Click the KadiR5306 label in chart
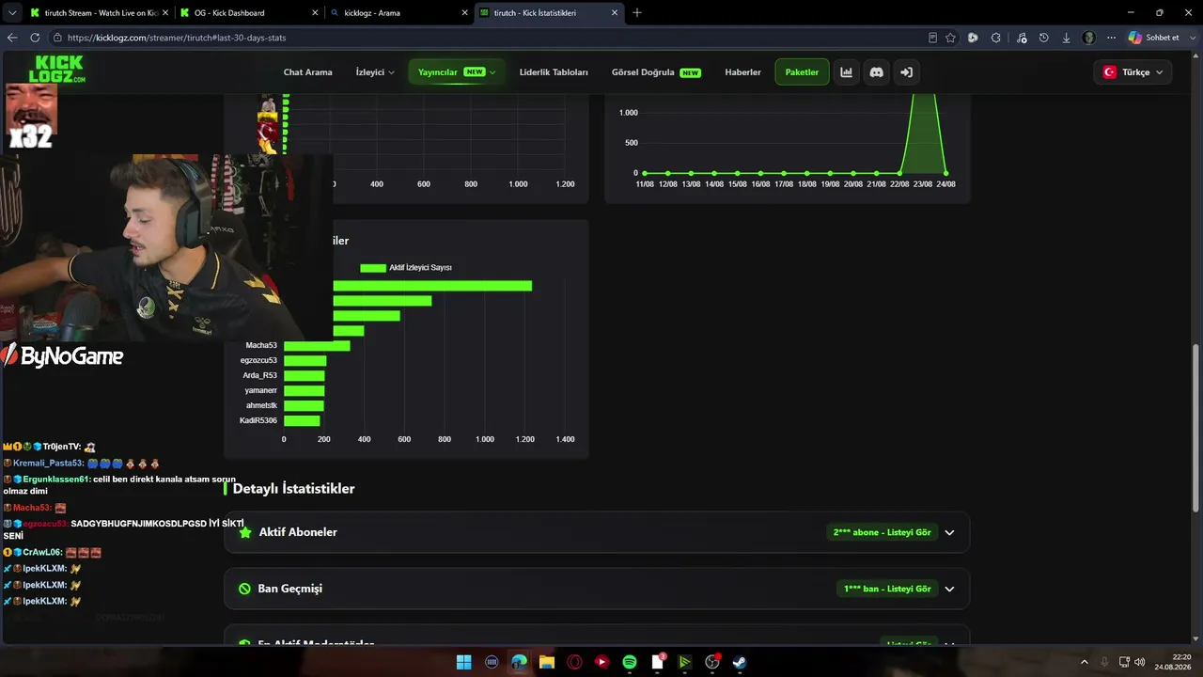This screenshot has height=677, width=1203. pyautogui.click(x=258, y=420)
